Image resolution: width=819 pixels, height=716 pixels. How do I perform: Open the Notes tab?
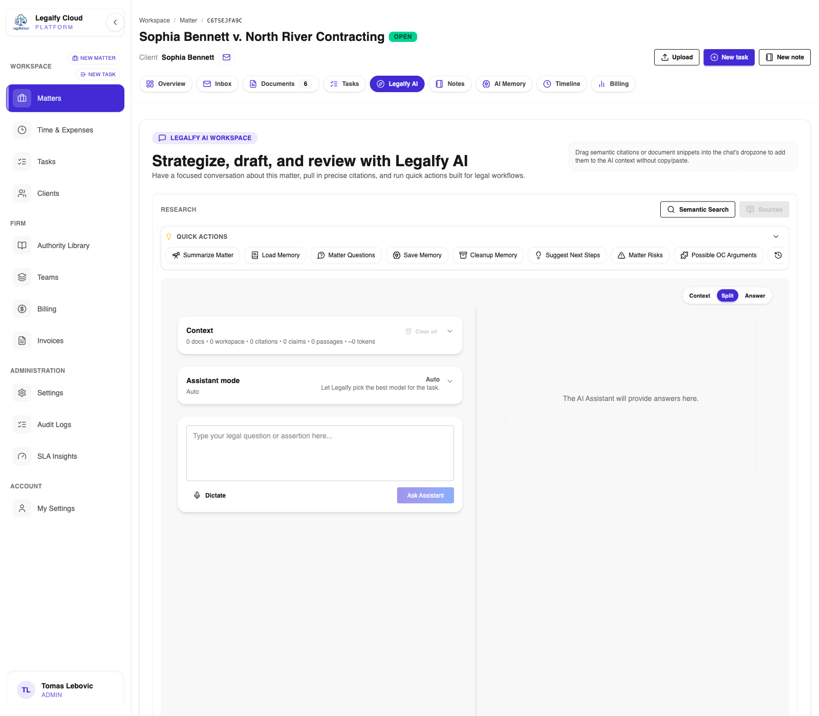[x=450, y=84]
